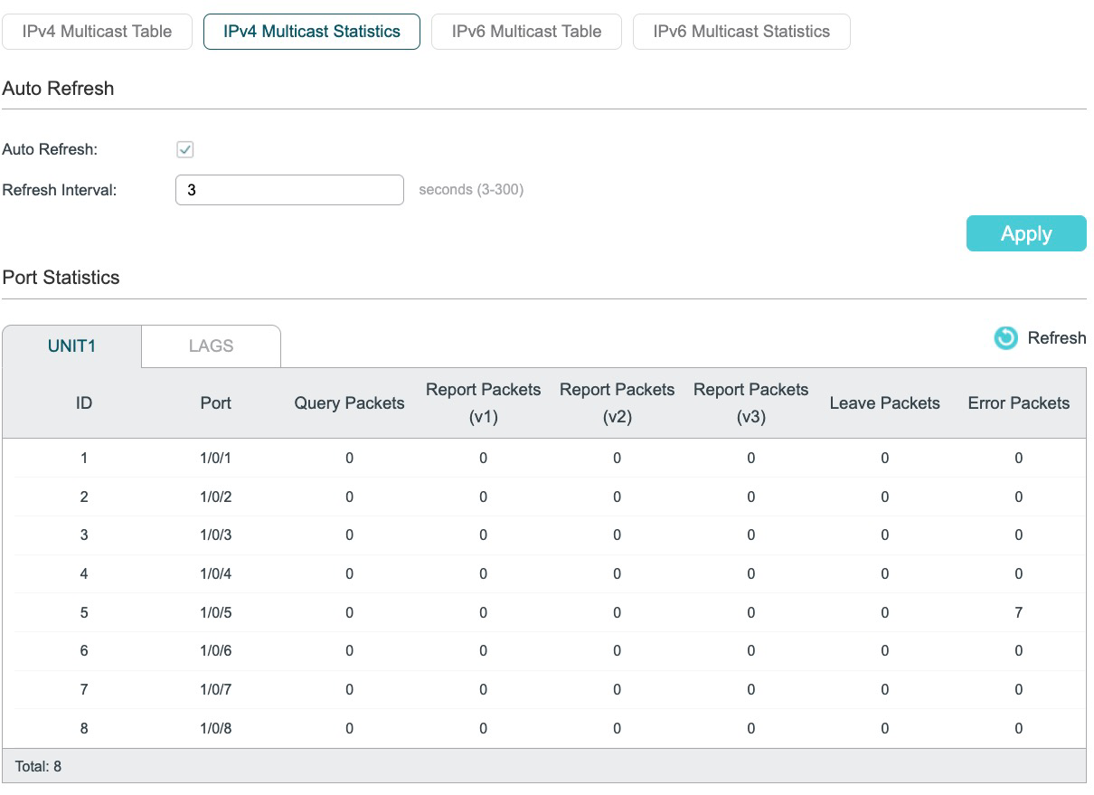Click the Report Packets (v3) header
Viewport: 1094px width, 795px height.
750,403
